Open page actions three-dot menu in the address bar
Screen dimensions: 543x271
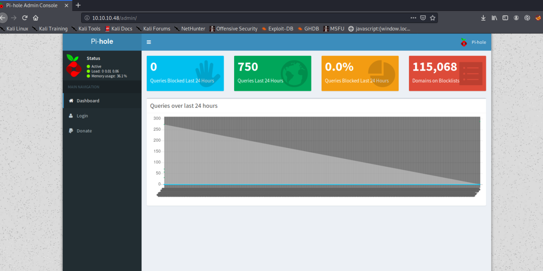[x=413, y=18]
